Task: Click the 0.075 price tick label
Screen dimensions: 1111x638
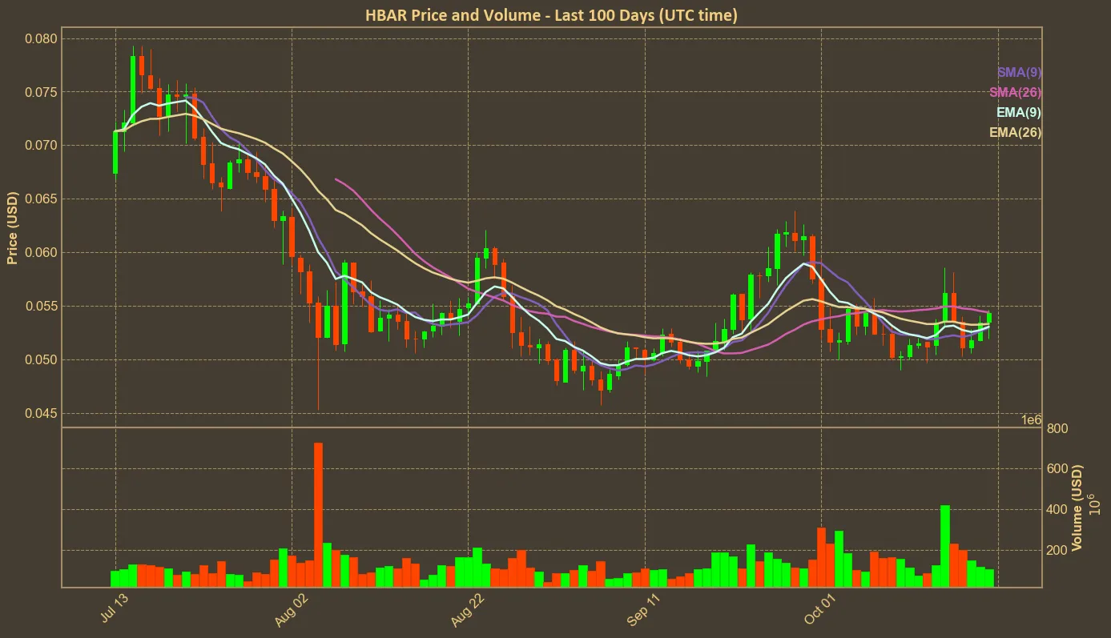Action: tap(40, 92)
